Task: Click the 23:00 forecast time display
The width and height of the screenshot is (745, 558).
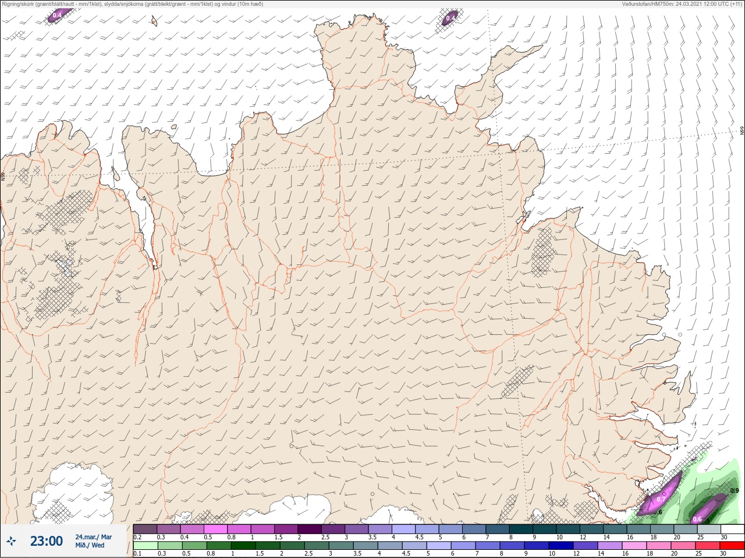Action: pos(47,541)
